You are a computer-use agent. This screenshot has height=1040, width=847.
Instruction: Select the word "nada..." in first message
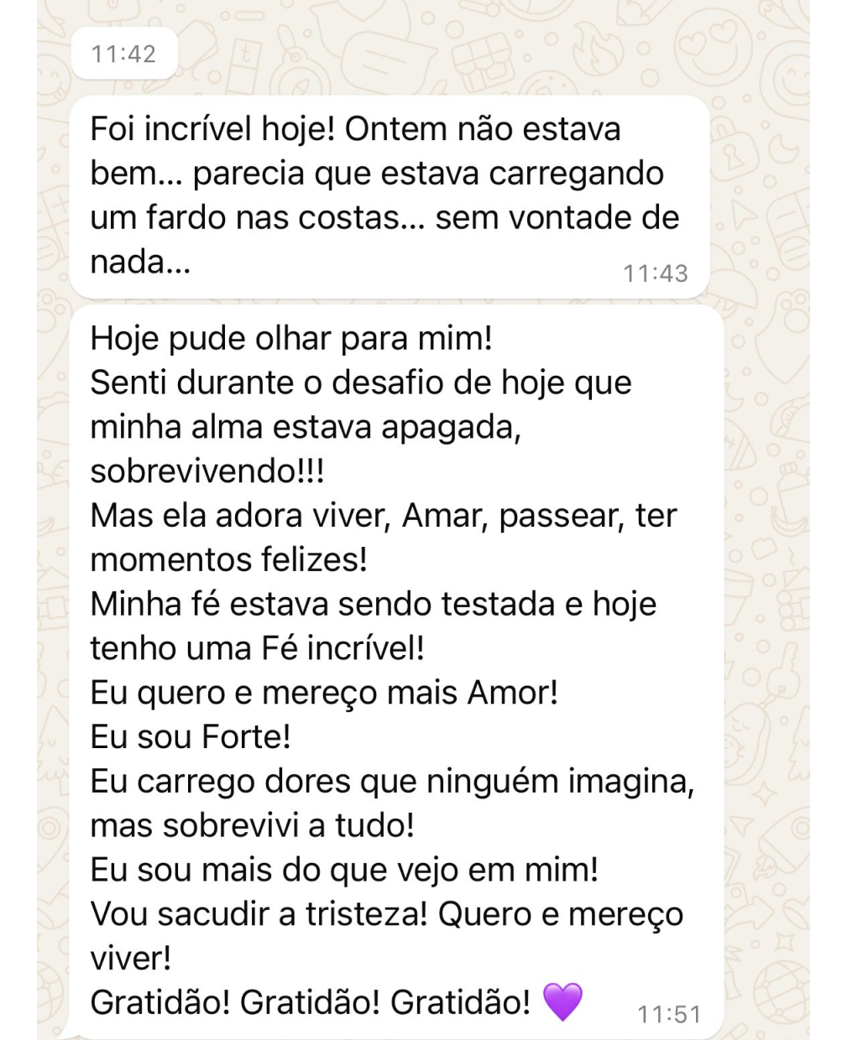[x=141, y=263]
